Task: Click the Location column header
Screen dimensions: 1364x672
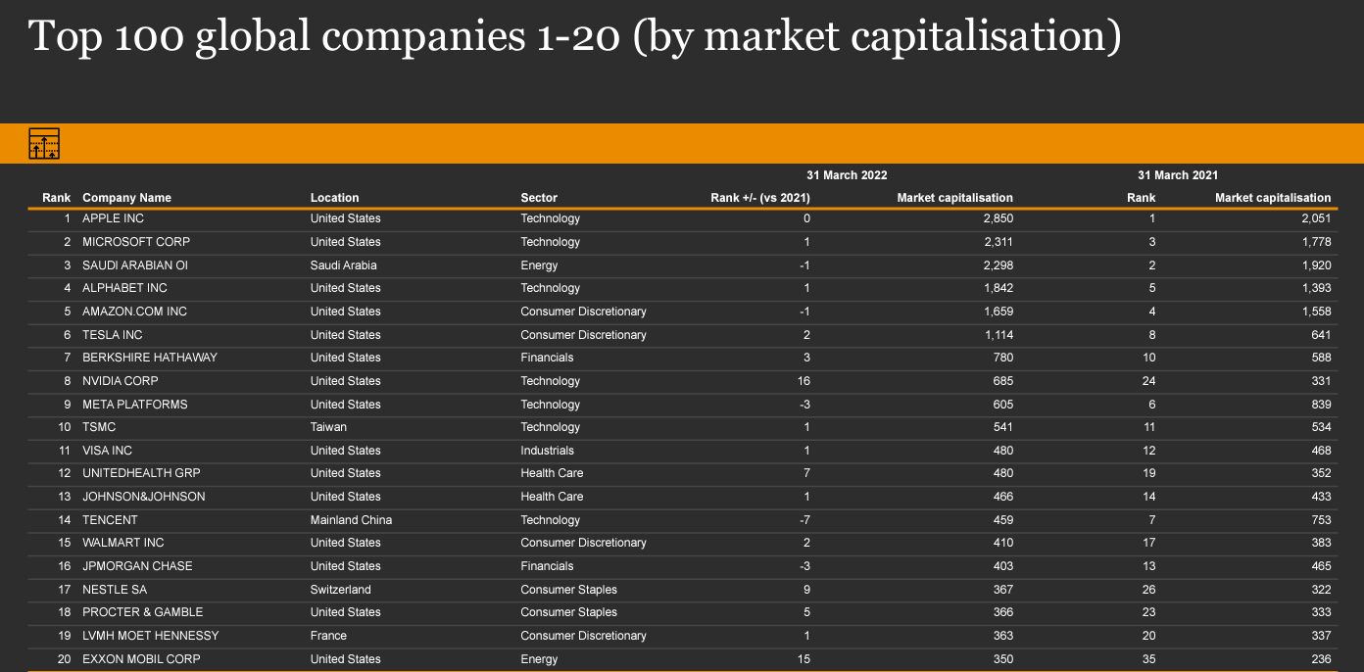Action: click(334, 198)
